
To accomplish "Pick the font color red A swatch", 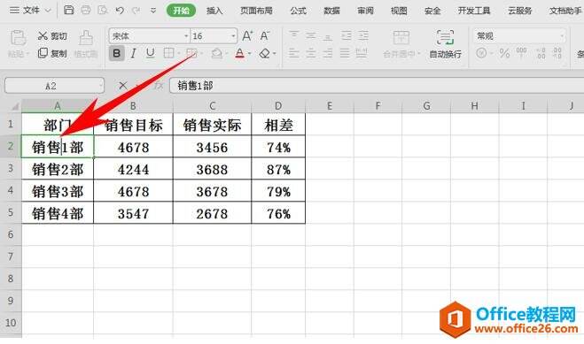I will pyautogui.click(x=240, y=53).
